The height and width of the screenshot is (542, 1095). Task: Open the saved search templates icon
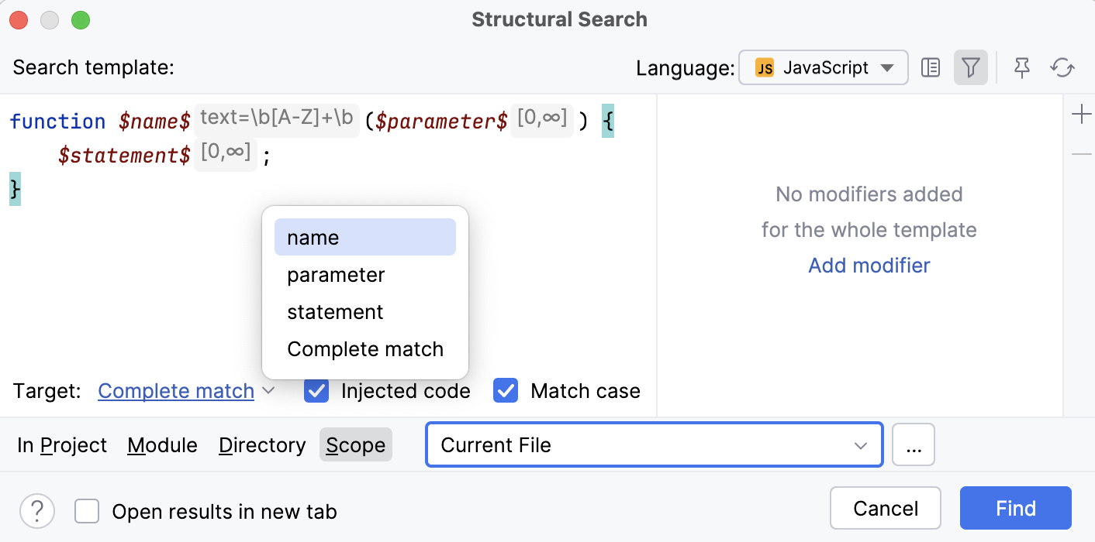930,67
